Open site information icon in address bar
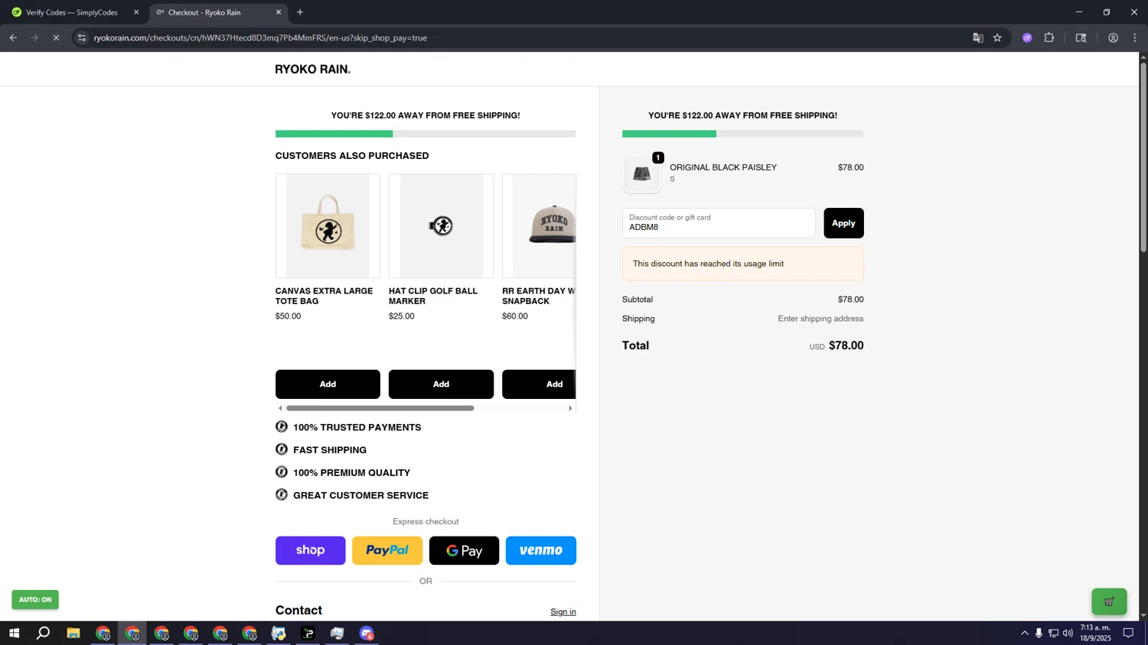 (x=82, y=37)
